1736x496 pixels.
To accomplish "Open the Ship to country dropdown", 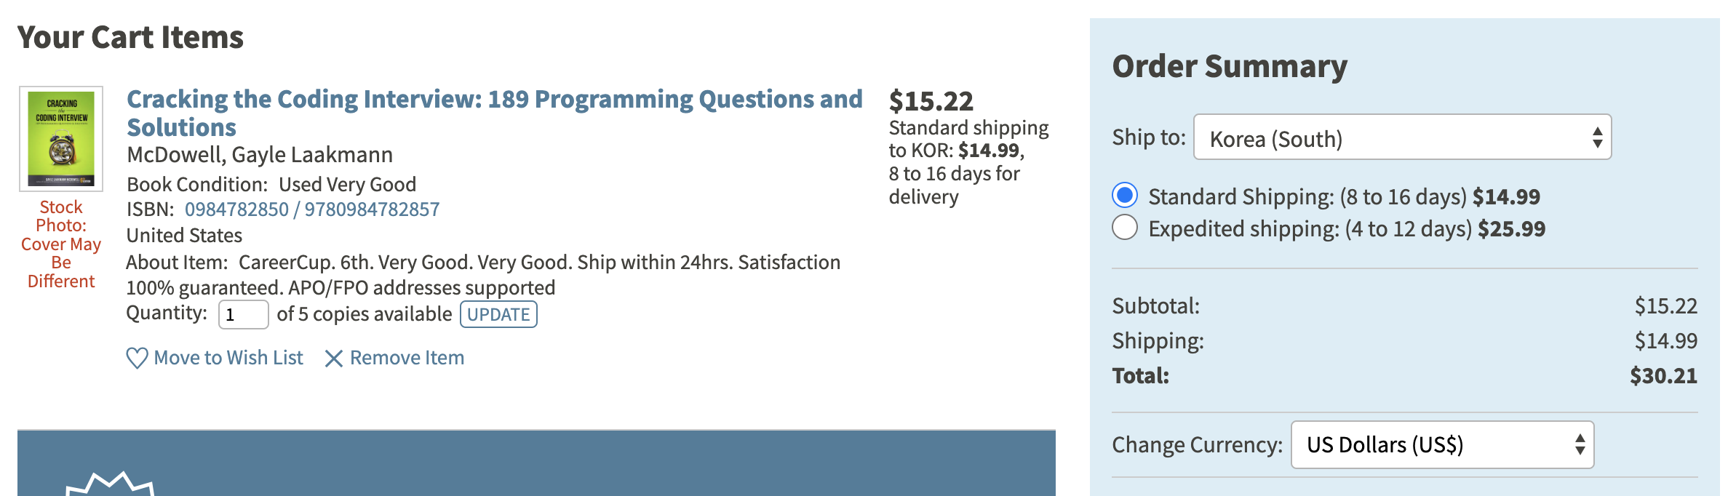I will (1402, 137).
